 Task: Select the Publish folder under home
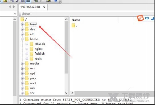[x=39, y=54]
